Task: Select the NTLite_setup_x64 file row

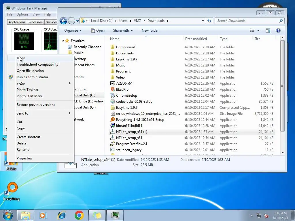Action: click(192, 138)
